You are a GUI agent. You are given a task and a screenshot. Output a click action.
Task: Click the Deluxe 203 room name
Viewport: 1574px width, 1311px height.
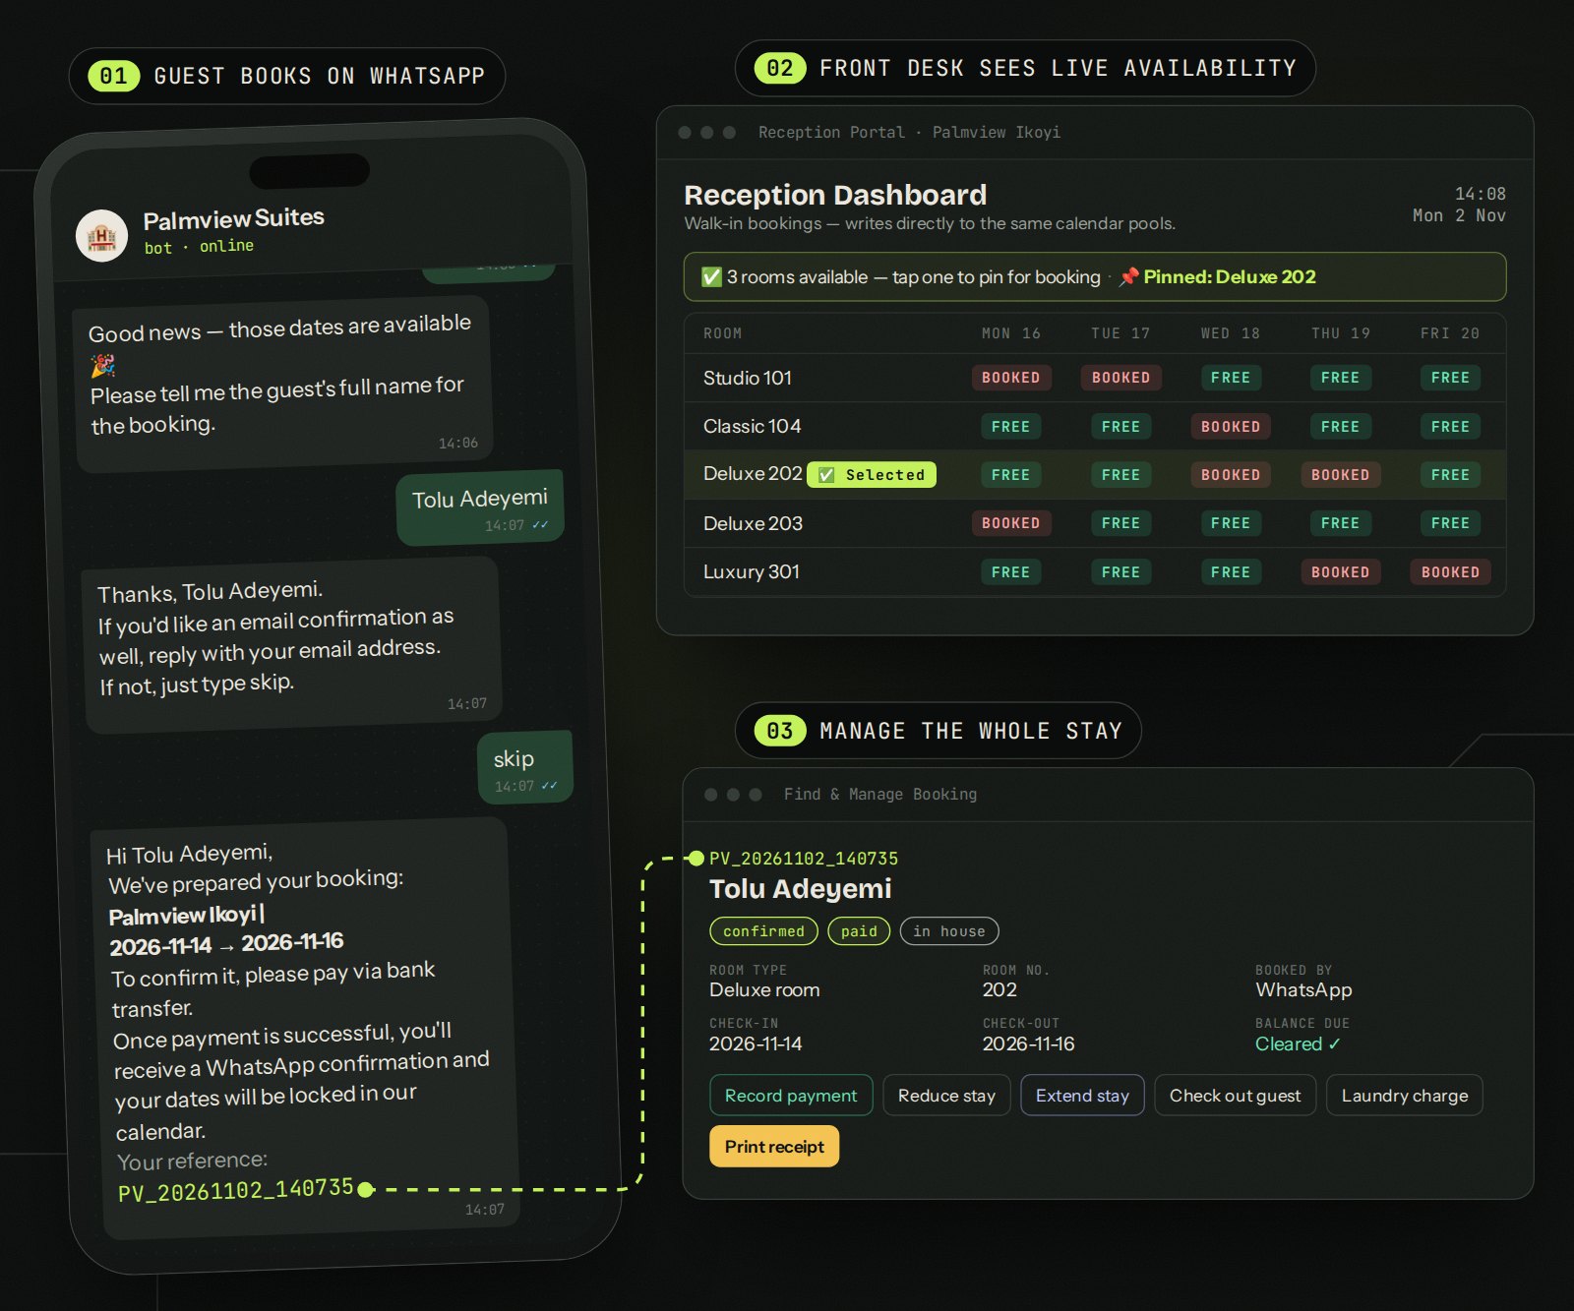pyautogui.click(x=753, y=523)
